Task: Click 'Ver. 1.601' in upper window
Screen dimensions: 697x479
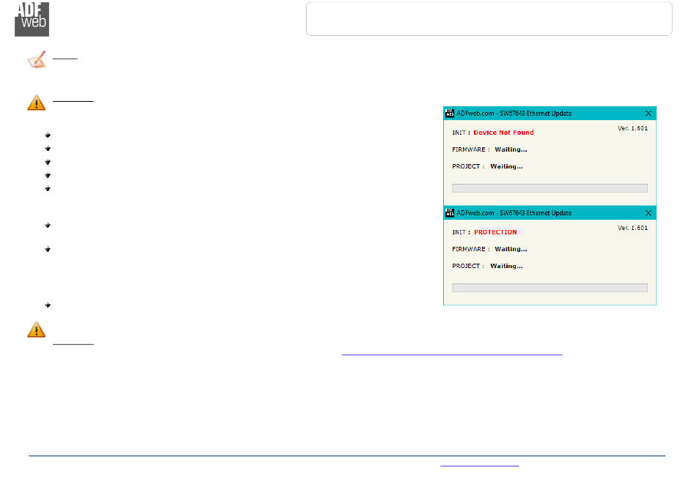Action: tap(632, 128)
